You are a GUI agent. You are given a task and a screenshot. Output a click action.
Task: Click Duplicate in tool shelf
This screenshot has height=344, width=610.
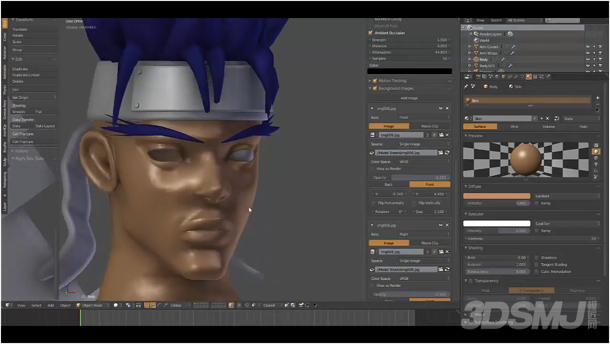click(34, 69)
